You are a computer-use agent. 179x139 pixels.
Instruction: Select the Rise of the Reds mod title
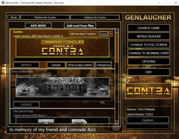click(x=23, y=72)
